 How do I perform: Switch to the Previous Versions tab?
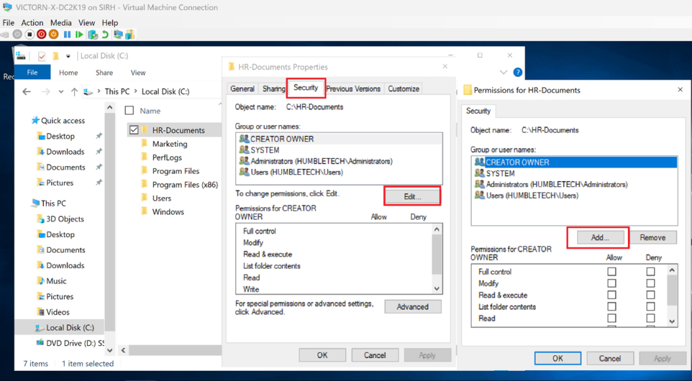[353, 88]
